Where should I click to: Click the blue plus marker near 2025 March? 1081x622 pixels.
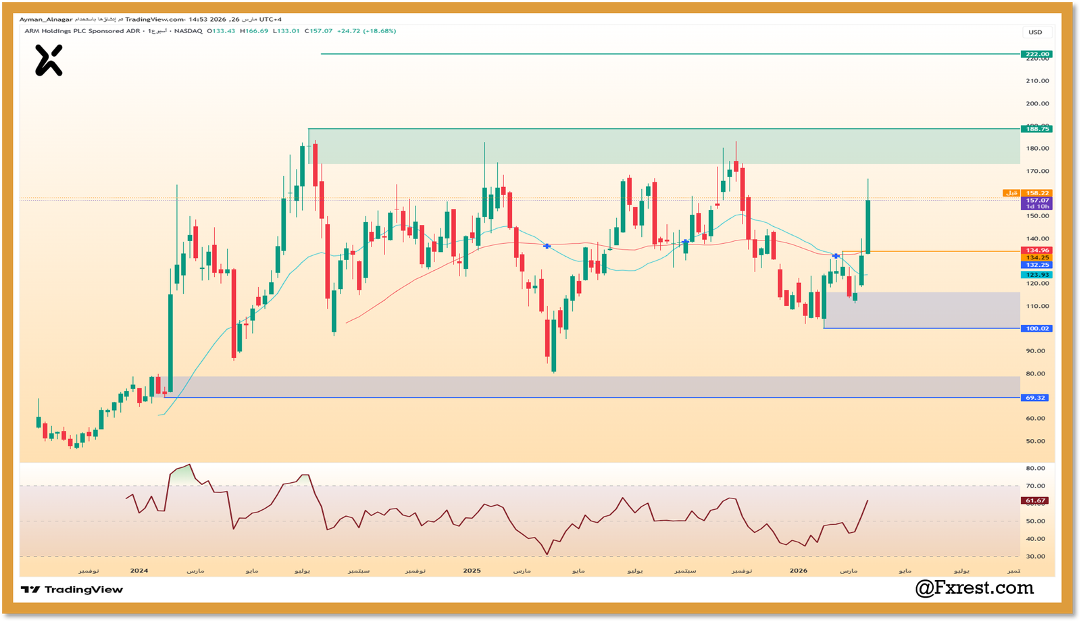pyautogui.click(x=547, y=246)
